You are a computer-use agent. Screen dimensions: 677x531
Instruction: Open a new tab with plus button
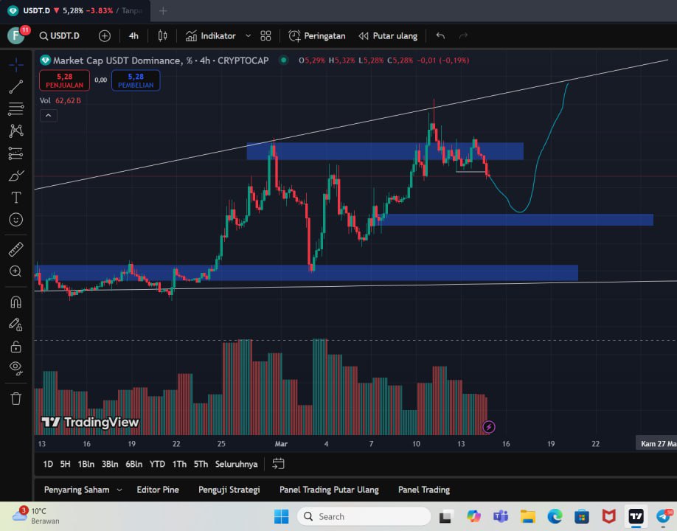click(163, 11)
